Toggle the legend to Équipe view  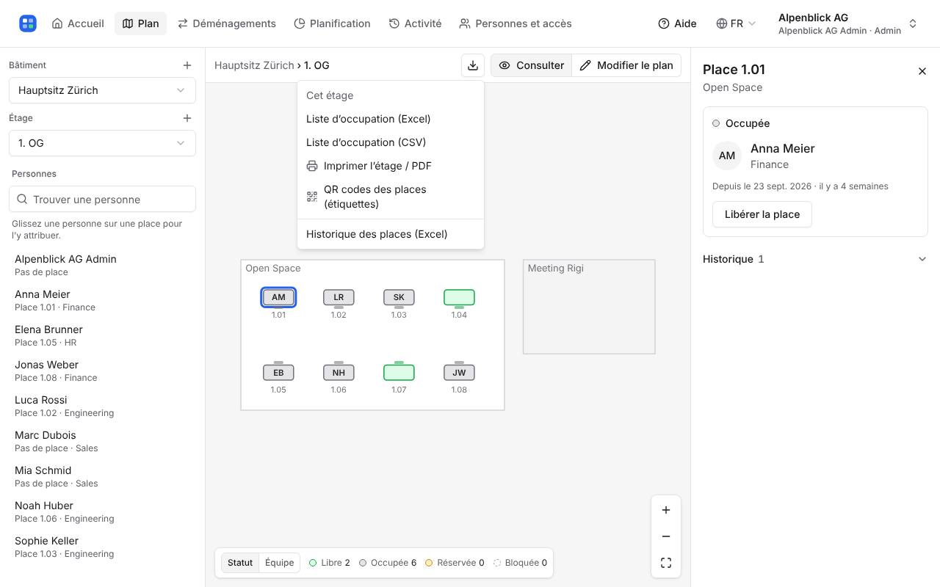pos(279,563)
